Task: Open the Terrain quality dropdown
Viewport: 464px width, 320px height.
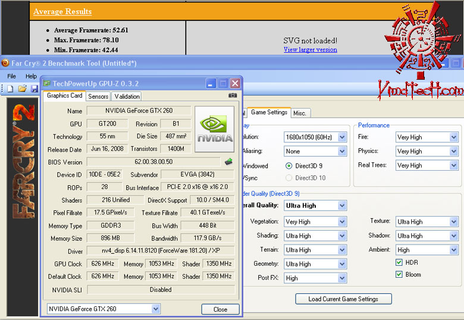Action: coord(315,250)
